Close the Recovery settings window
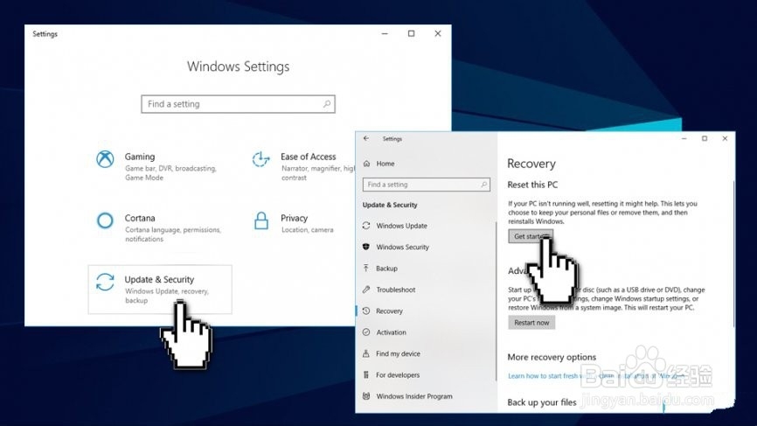Image resolution: width=757 pixels, height=426 pixels. tap(725, 138)
